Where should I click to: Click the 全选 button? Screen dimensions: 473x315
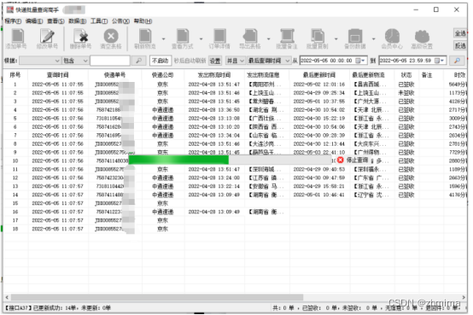click(x=460, y=33)
